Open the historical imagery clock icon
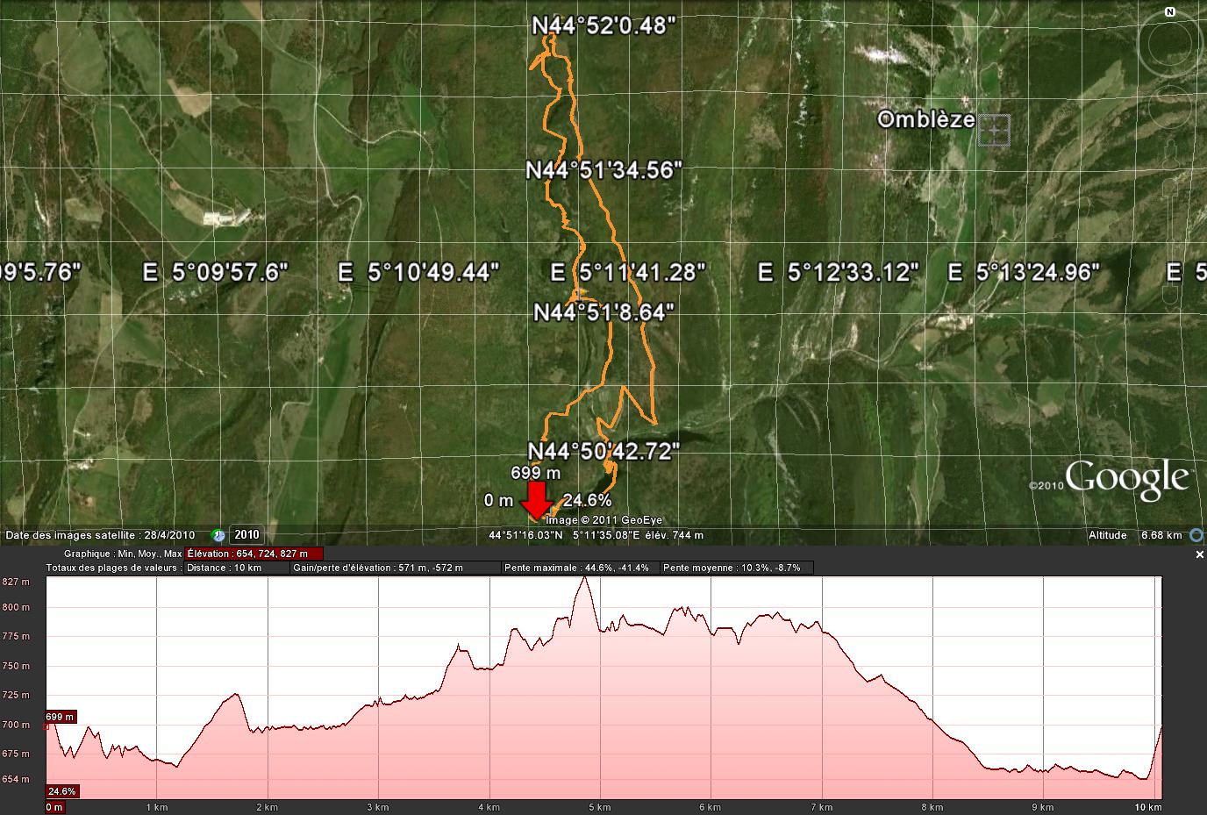 [218, 534]
